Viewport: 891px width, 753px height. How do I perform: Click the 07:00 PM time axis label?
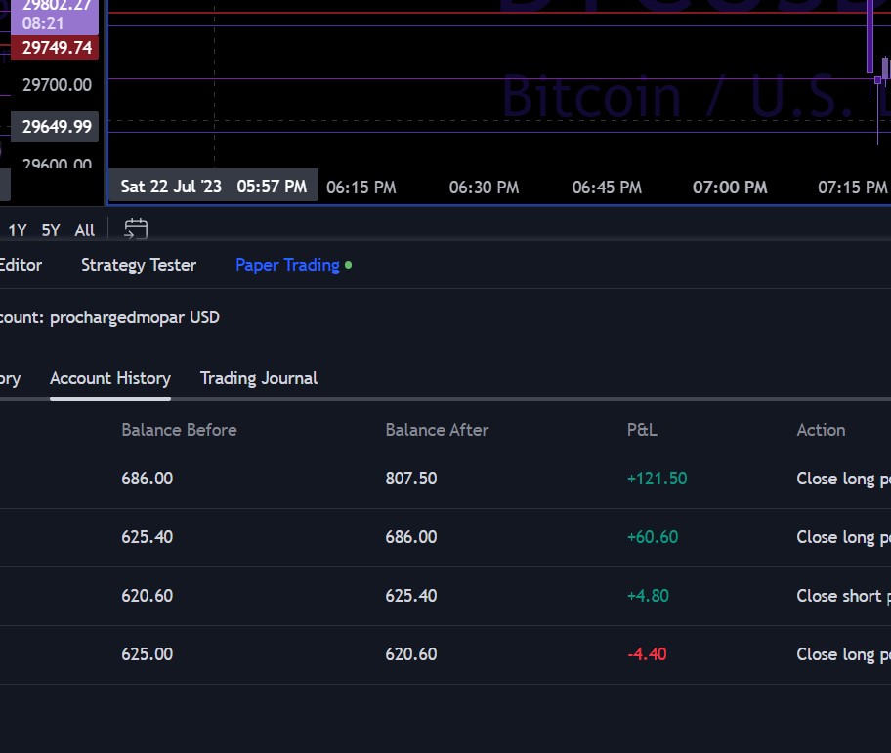pos(730,187)
